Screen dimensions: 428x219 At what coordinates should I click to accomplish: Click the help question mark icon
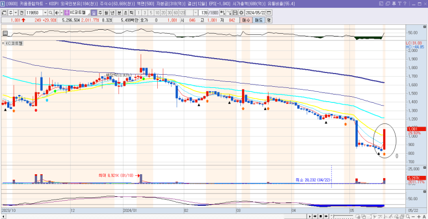point(405,3)
